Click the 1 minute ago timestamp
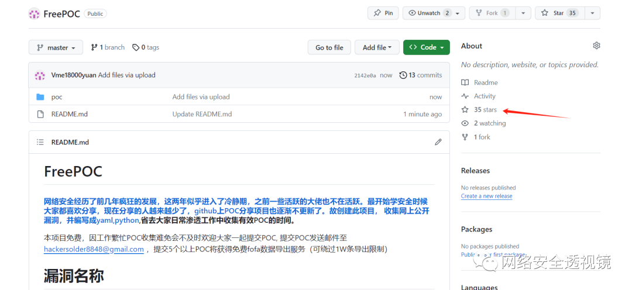 pyautogui.click(x=423, y=115)
